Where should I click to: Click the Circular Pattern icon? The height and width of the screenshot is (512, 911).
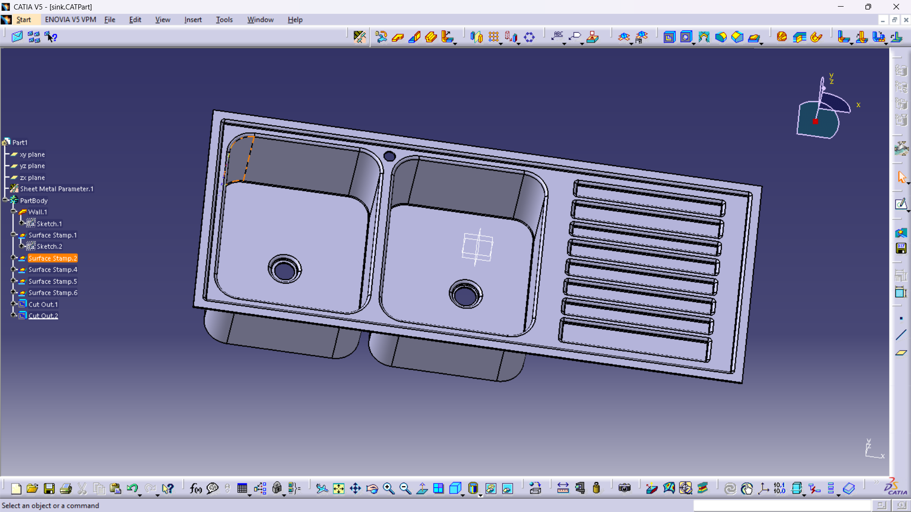click(529, 37)
